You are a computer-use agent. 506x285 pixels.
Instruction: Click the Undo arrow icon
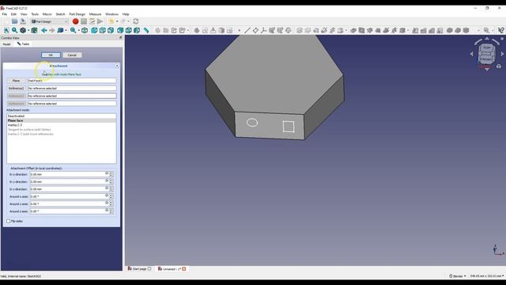coord(111,21)
